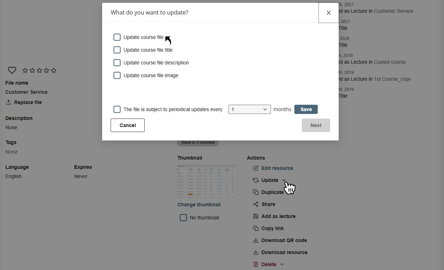Click the heart favorite icon
This screenshot has height=270, width=444.
(12, 70)
